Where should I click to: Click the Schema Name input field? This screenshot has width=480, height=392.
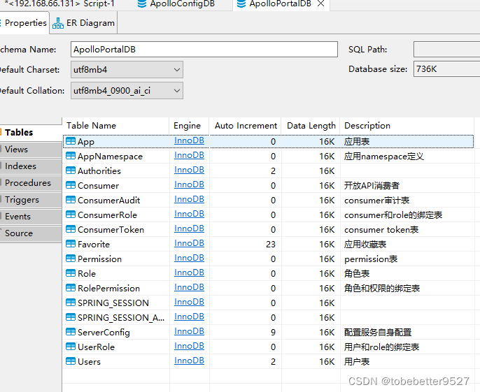(x=204, y=49)
